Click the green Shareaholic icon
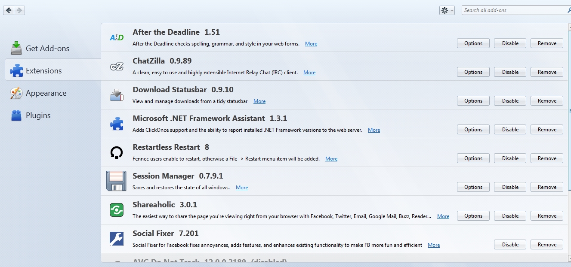The height and width of the screenshot is (267, 571). [117, 210]
